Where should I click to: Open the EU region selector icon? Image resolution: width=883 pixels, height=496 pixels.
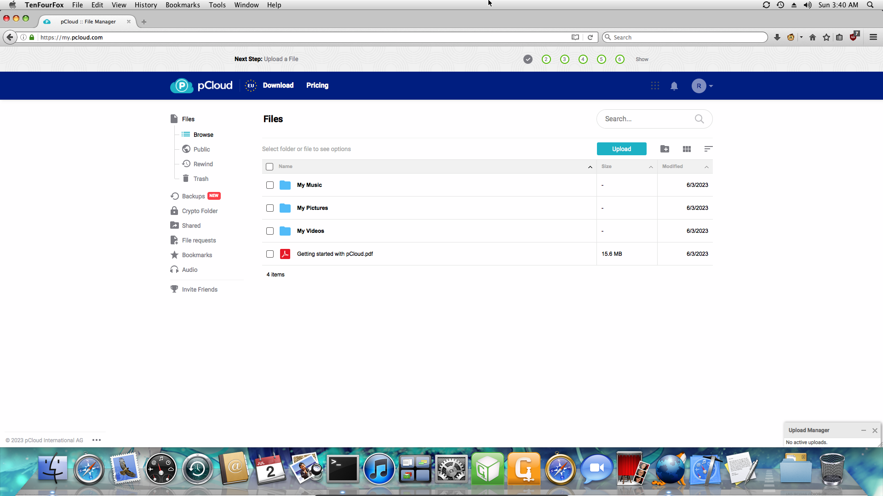(x=251, y=85)
